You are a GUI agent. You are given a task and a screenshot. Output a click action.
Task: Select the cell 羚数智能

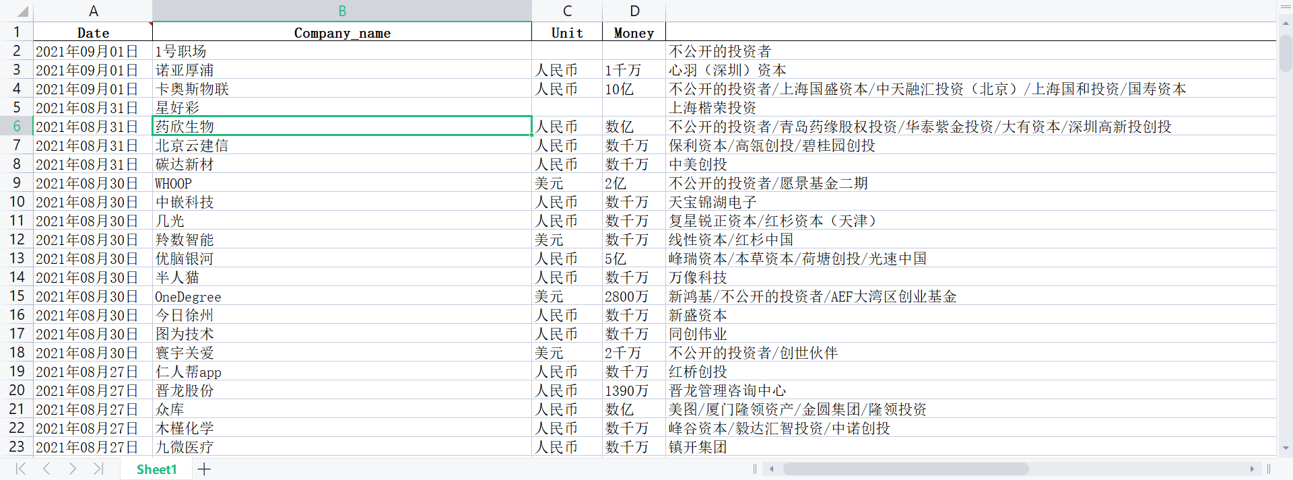[342, 239]
